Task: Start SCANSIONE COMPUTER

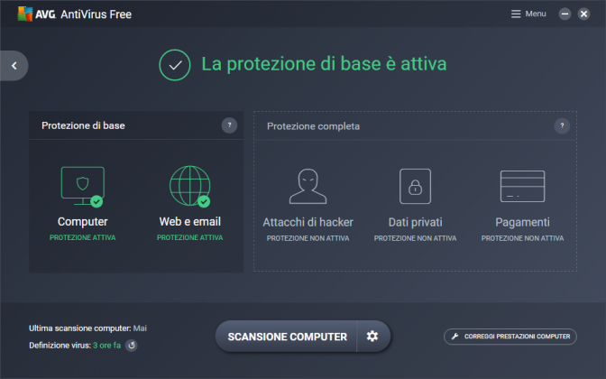Action: pos(287,337)
